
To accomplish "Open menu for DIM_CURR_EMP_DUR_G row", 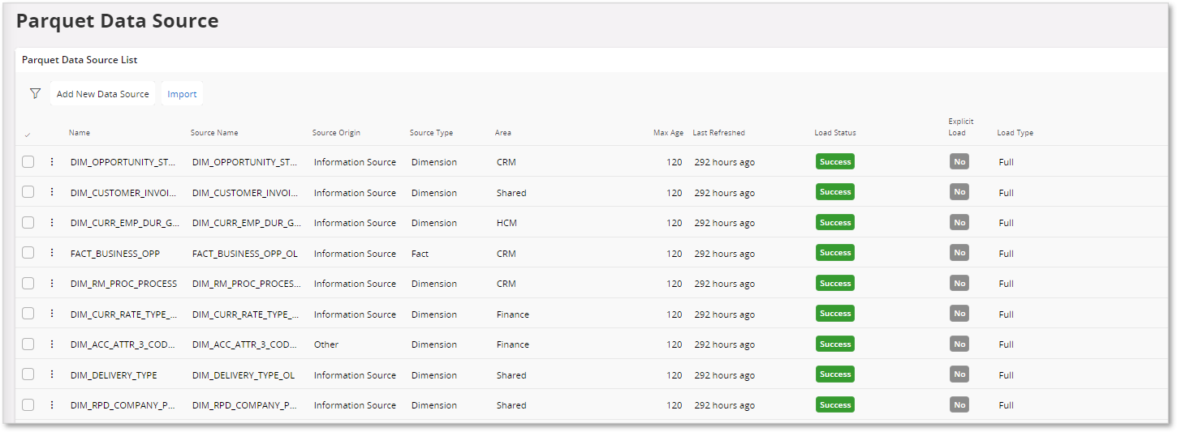I will [x=52, y=223].
